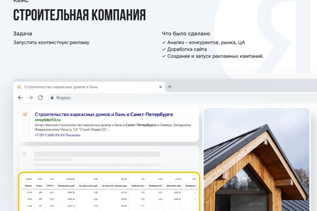Click the 'CTR (%)' column header

50,186
